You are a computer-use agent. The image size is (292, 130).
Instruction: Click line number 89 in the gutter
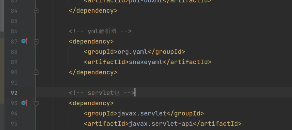coord(14,62)
